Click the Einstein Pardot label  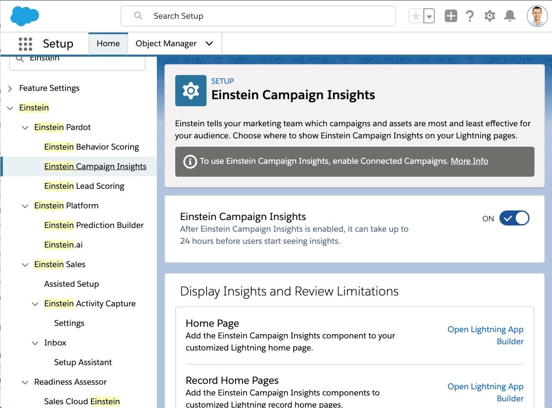coord(62,127)
